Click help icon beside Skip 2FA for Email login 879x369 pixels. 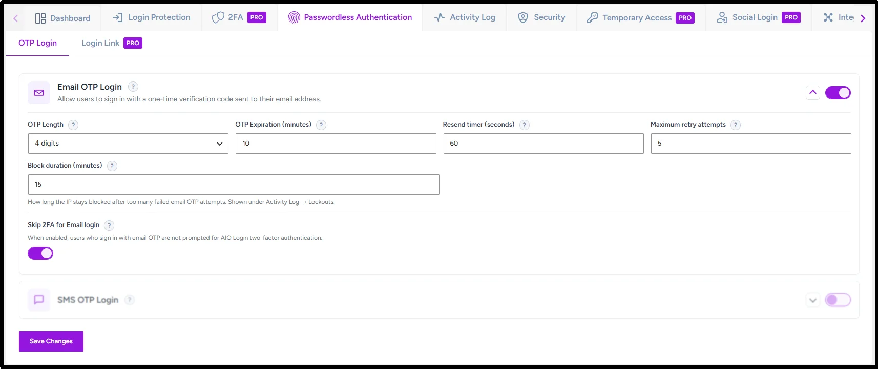point(109,225)
